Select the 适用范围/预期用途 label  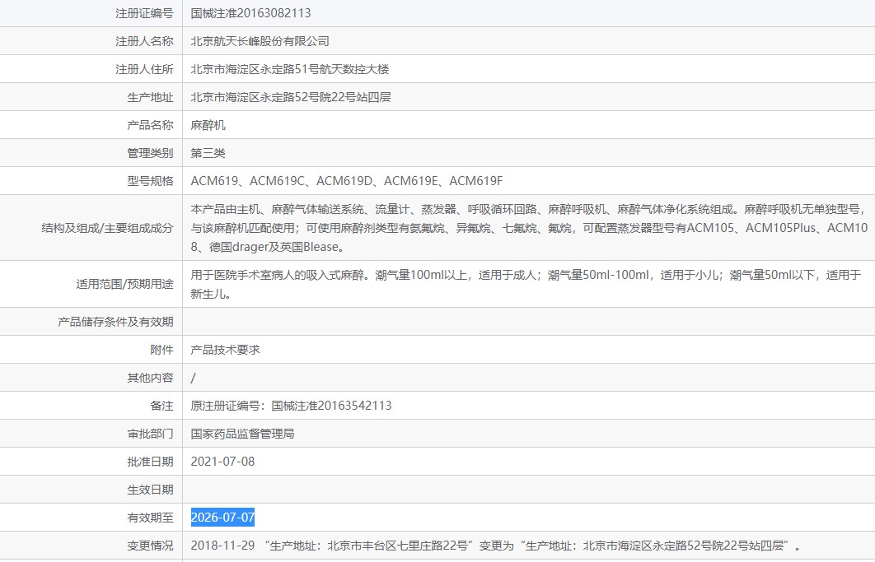(124, 284)
